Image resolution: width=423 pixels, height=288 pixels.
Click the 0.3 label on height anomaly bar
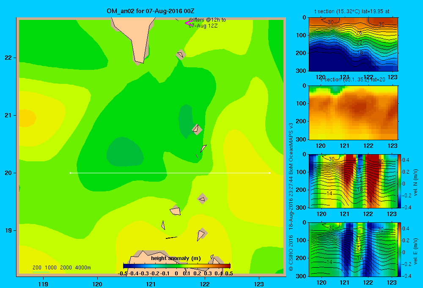tap(208, 274)
